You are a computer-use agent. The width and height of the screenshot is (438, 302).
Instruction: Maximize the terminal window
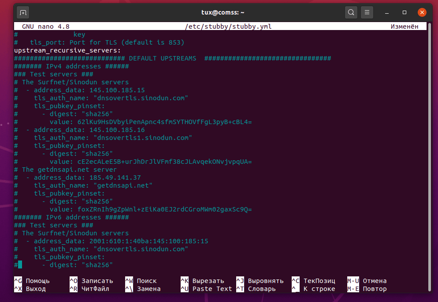tap(404, 12)
